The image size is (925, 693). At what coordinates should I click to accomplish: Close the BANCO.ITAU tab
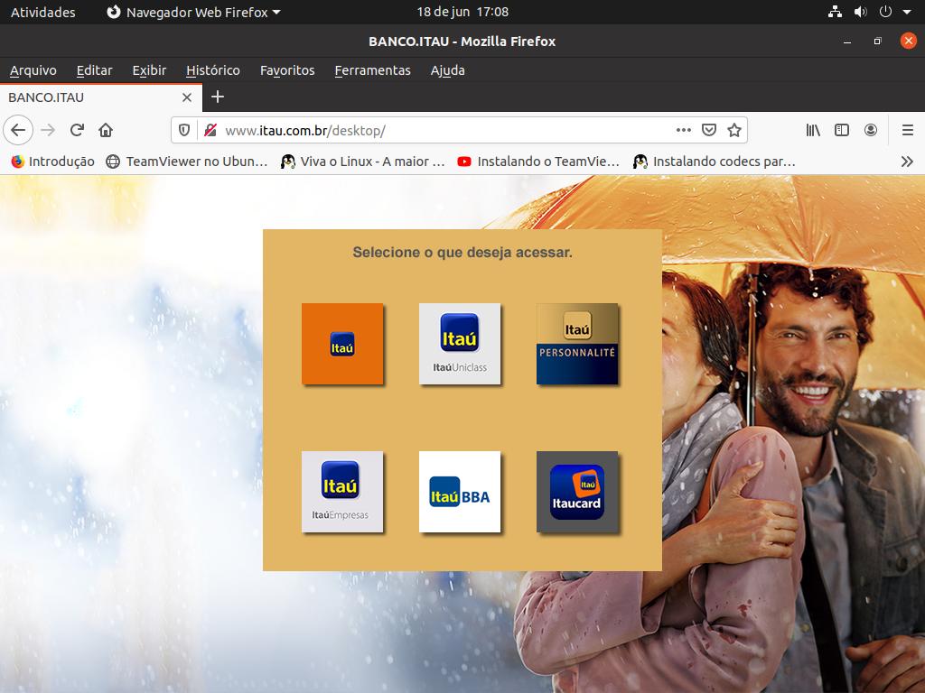click(x=187, y=97)
